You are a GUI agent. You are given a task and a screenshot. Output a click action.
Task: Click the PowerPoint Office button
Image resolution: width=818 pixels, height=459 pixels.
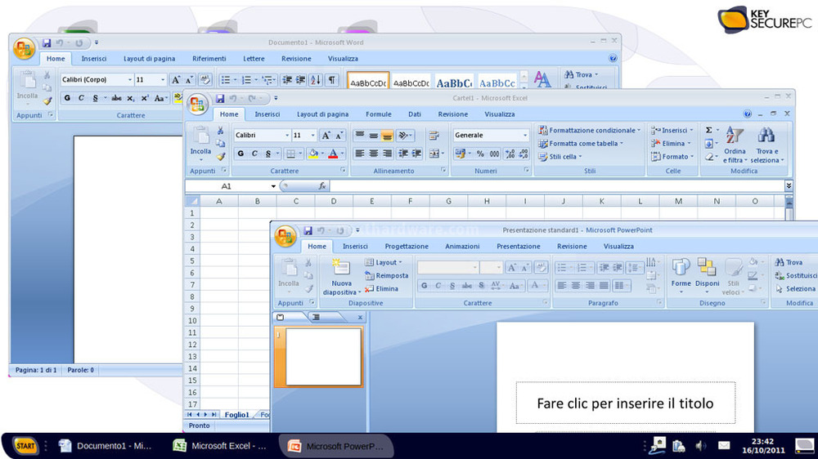285,237
